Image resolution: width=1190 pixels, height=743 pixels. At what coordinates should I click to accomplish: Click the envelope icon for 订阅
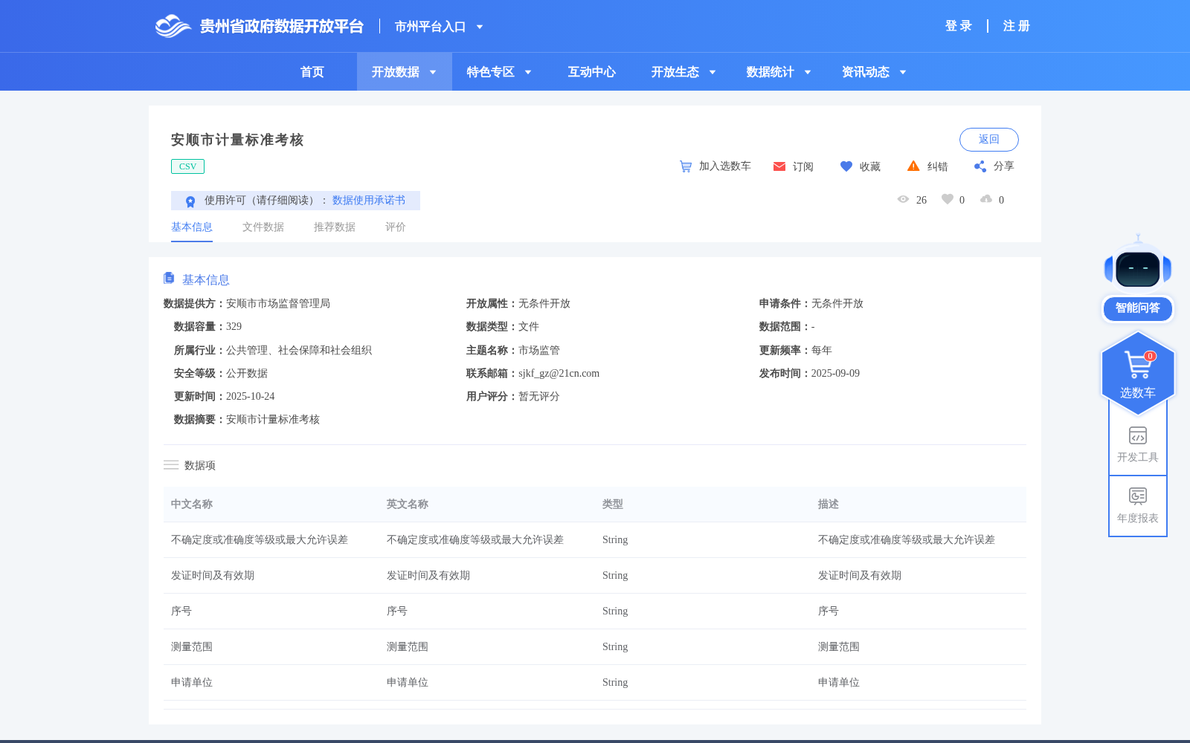click(x=779, y=166)
